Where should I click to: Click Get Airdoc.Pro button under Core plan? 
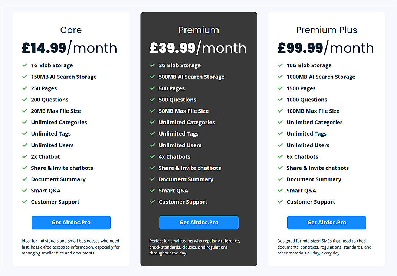(x=71, y=223)
